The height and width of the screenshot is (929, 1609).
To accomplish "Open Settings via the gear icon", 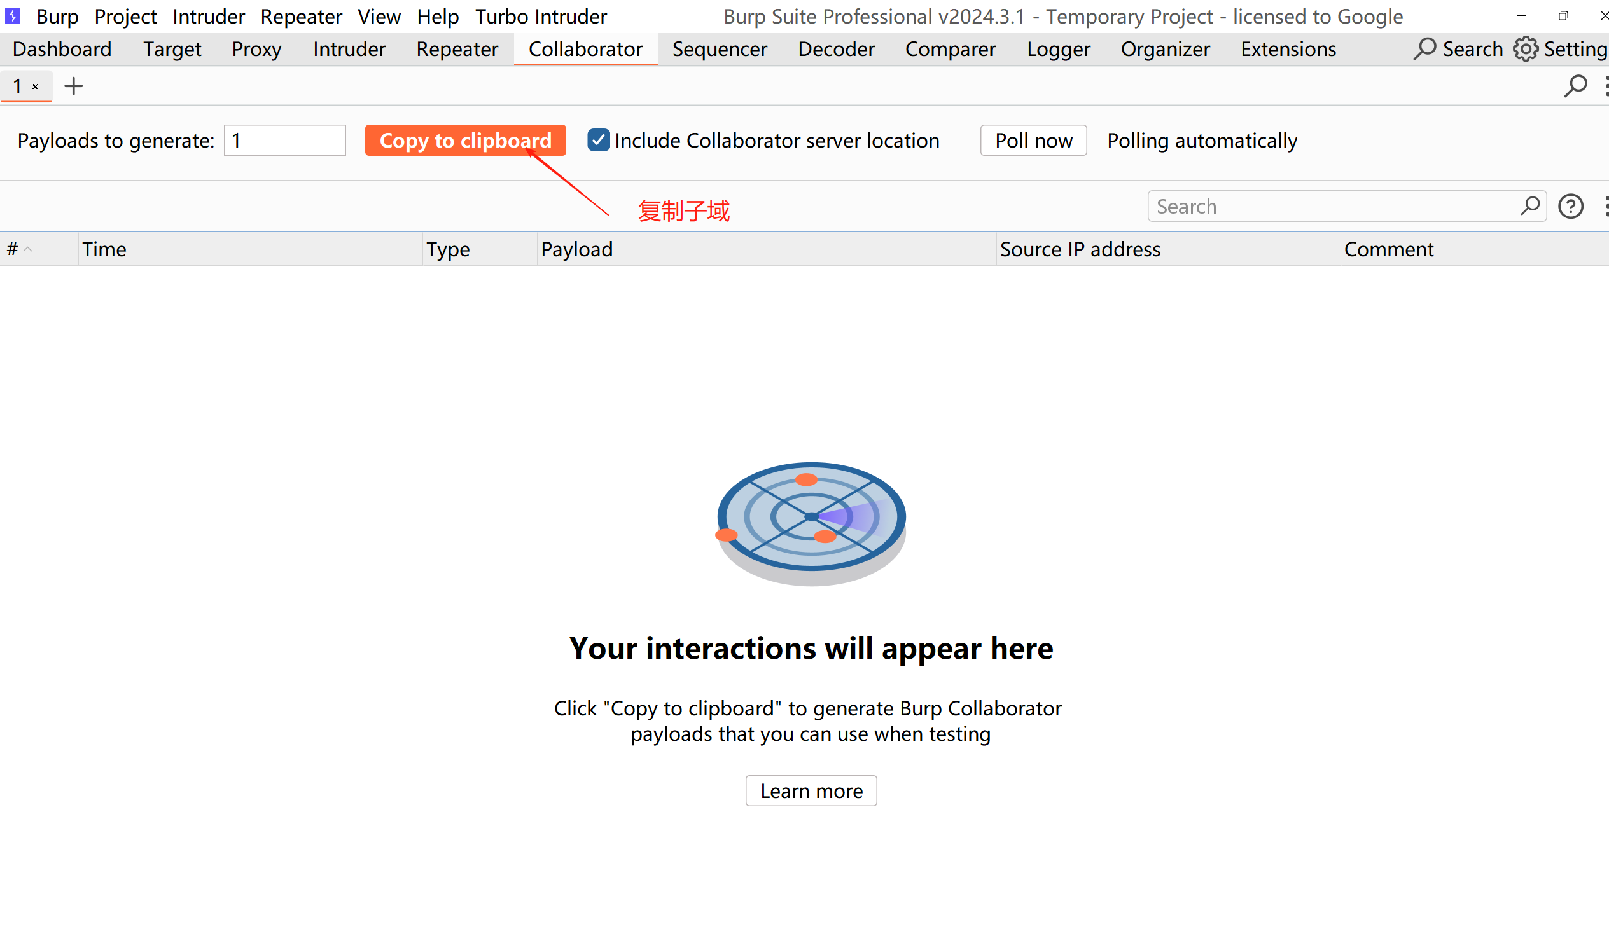I will pyautogui.click(x=1526, y=48).
